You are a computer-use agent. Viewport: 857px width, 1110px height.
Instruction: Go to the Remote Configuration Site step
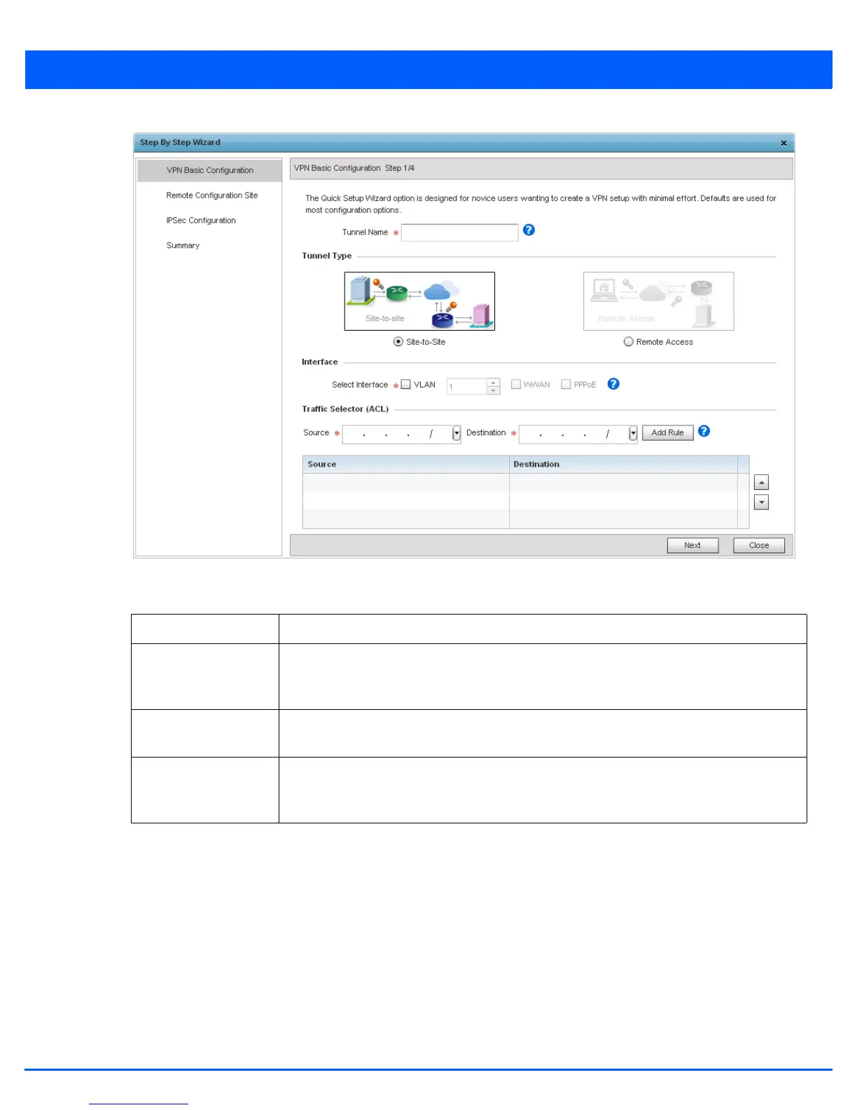pyautogui.click(x=211, y=196)
